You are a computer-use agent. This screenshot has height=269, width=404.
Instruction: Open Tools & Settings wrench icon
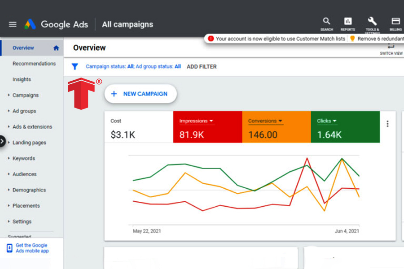pyautogui.click(x=372, y=22)
